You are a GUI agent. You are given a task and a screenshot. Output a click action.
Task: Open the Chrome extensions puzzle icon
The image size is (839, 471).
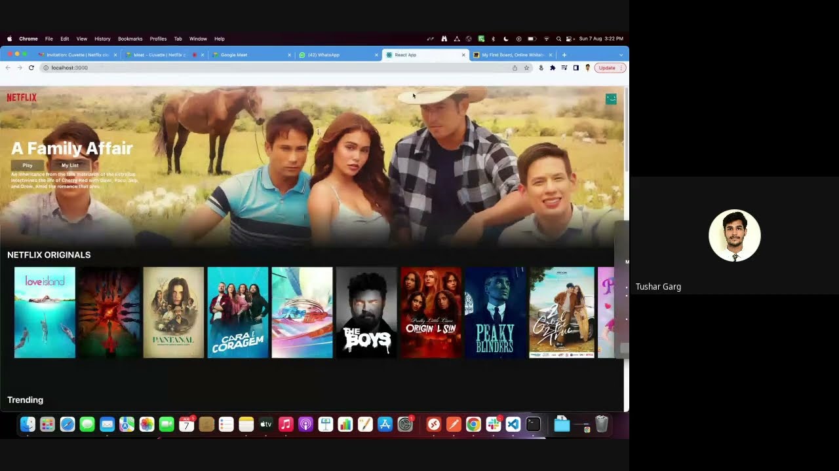[553, 68]
